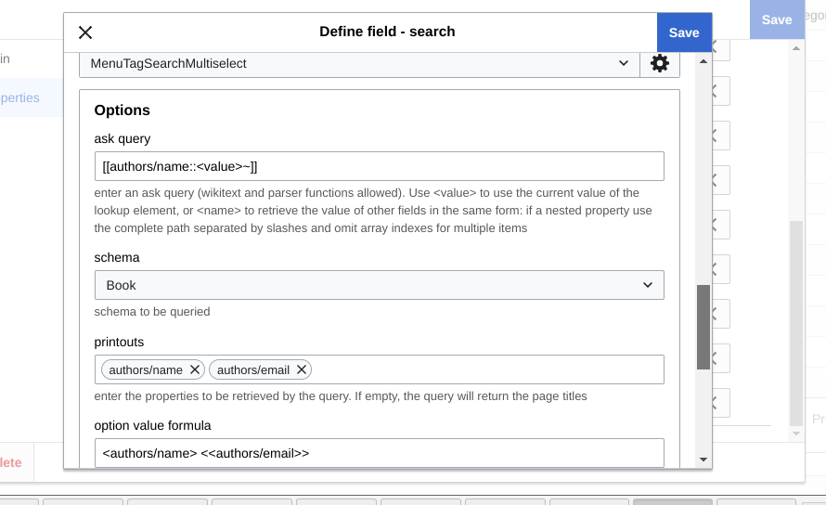Viewport: 826px width, 505px height.
Task: Select the authors/name tag in printouts
Action: [x=146, y=370]
